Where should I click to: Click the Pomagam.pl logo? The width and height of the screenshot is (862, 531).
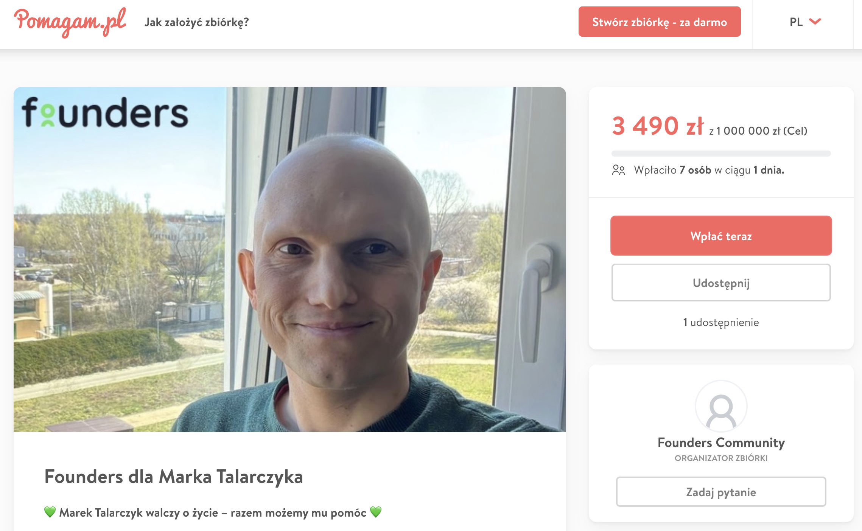[x=70, y=22]
